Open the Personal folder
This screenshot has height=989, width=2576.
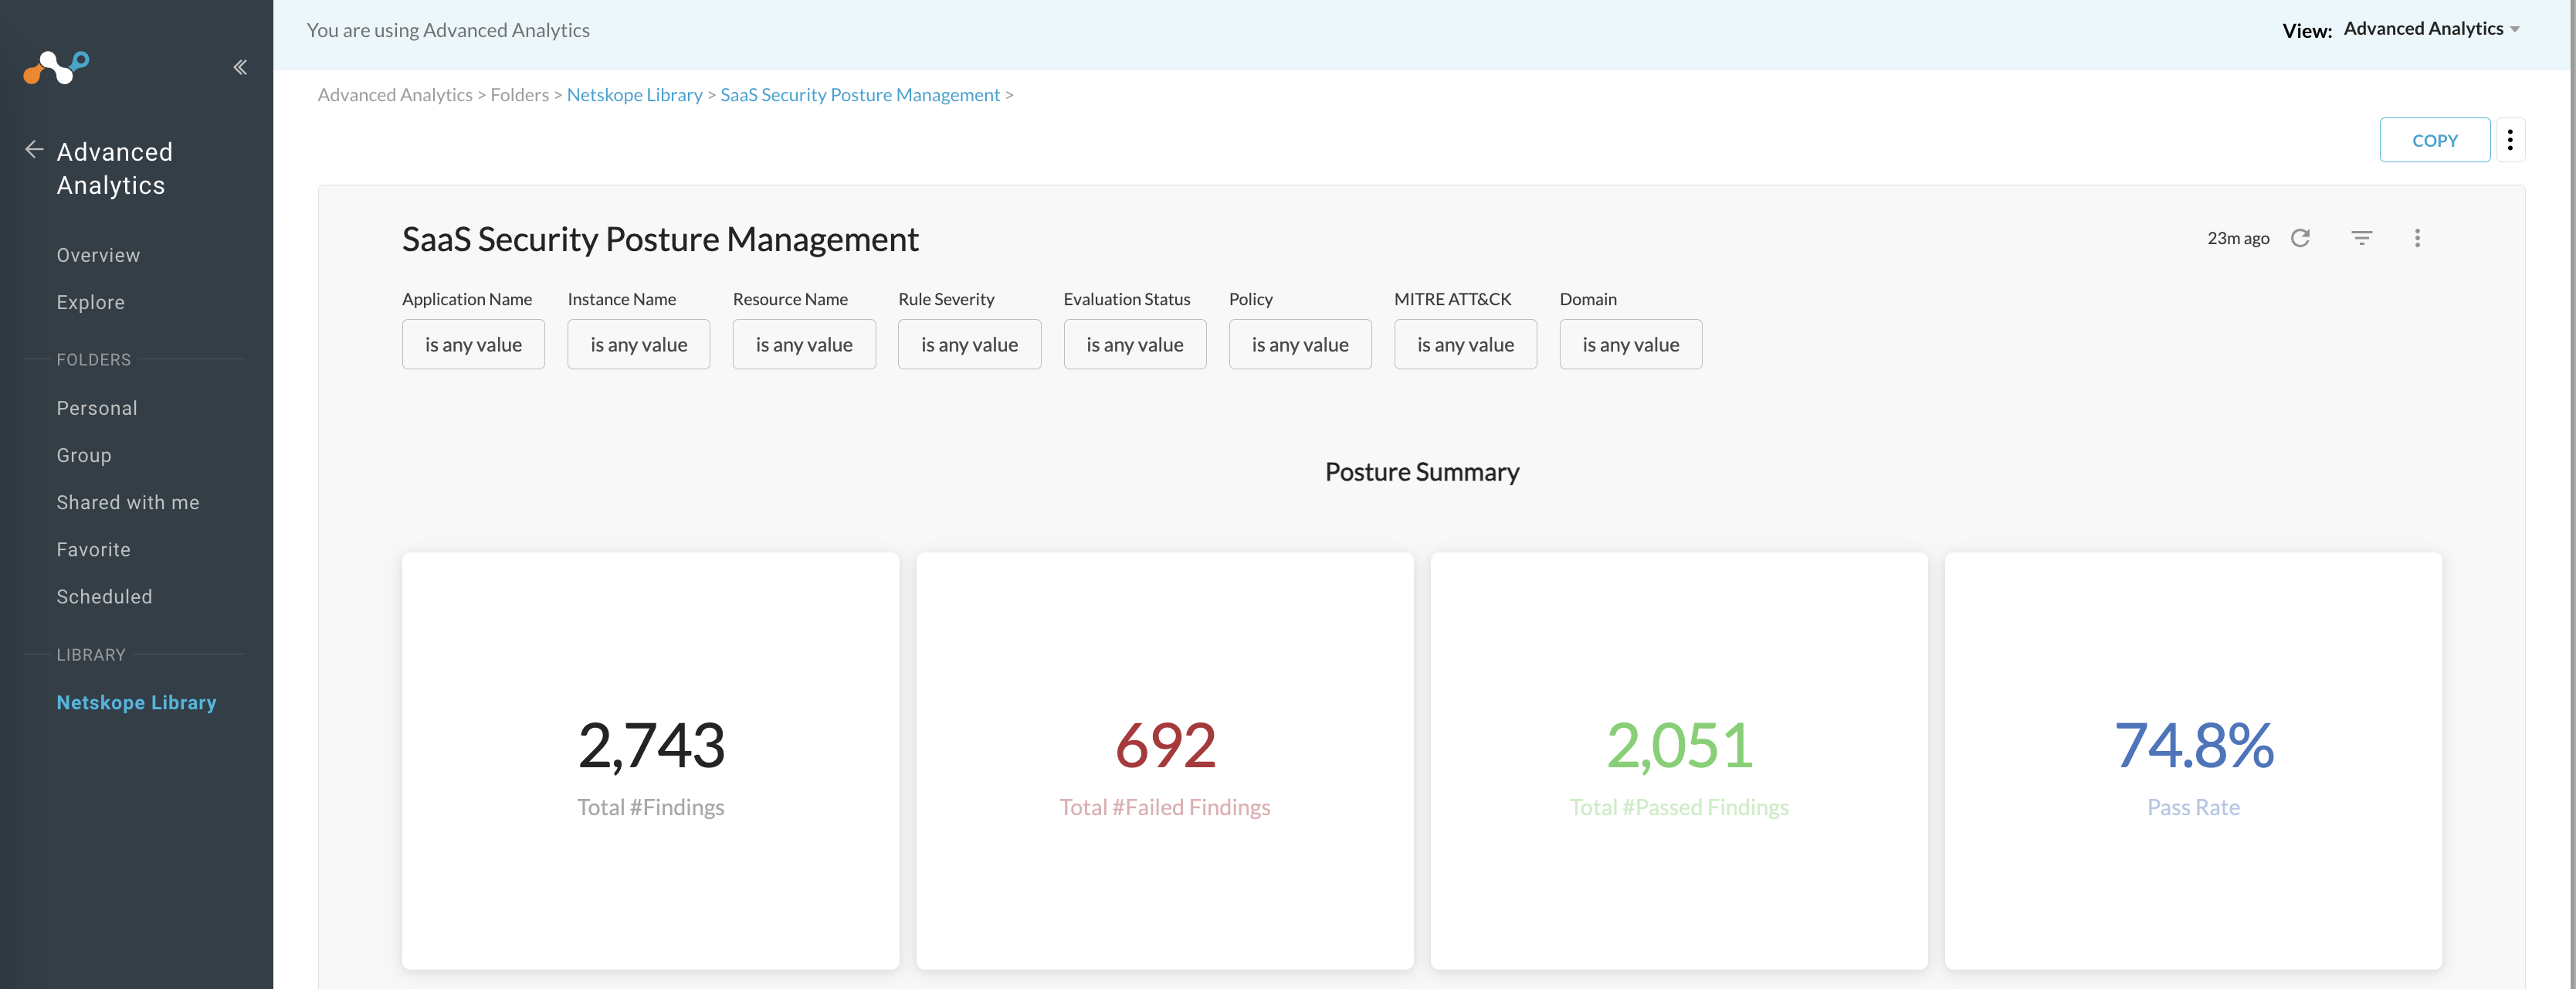tap(97, 409)
